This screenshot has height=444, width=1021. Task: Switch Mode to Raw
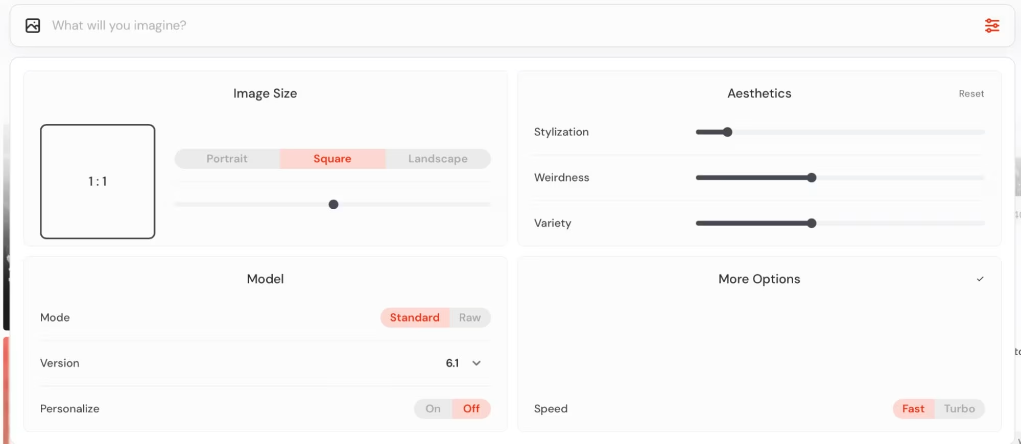point(469,317)
